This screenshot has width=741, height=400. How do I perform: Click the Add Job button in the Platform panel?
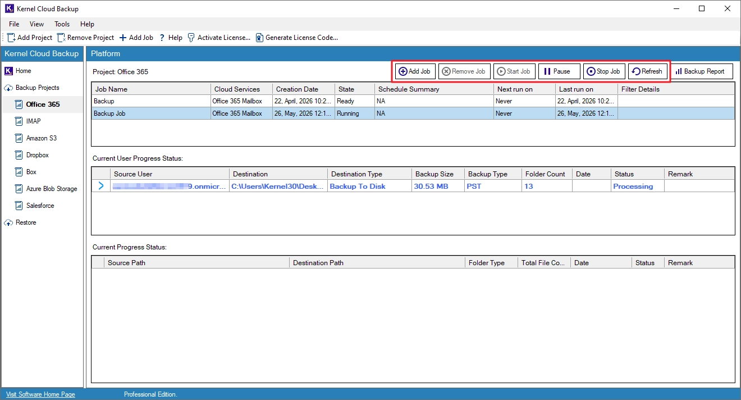click(415, 71)
